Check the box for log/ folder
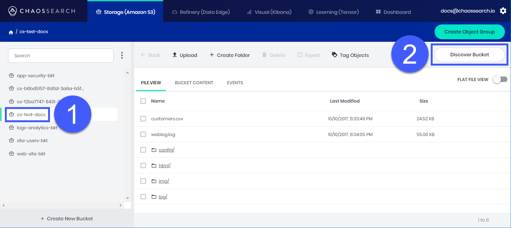Image resolution: width=511 pixels, height=228 pixels. tap(143, 196)
